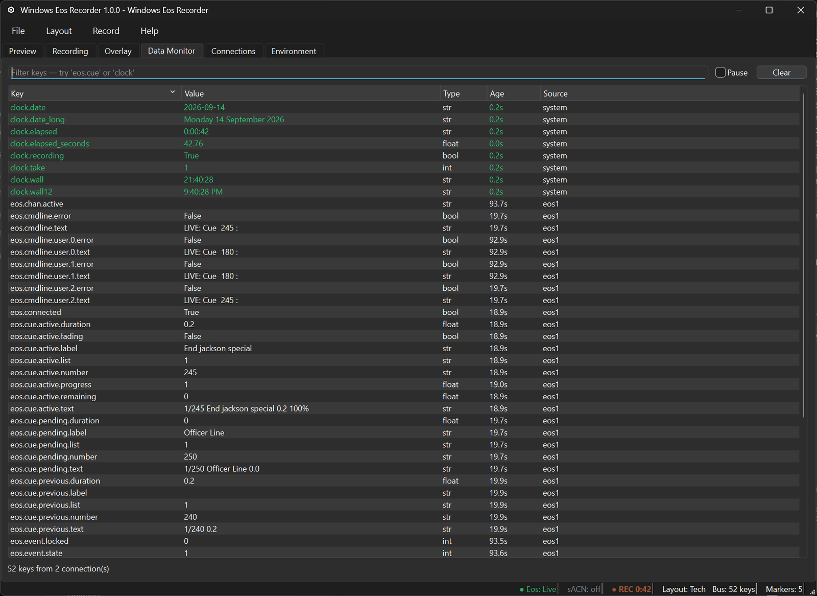This screenshot has width=817, height=596.
Task: Click the vertical scrollbar of the key table
Action: tap(803, 256)
